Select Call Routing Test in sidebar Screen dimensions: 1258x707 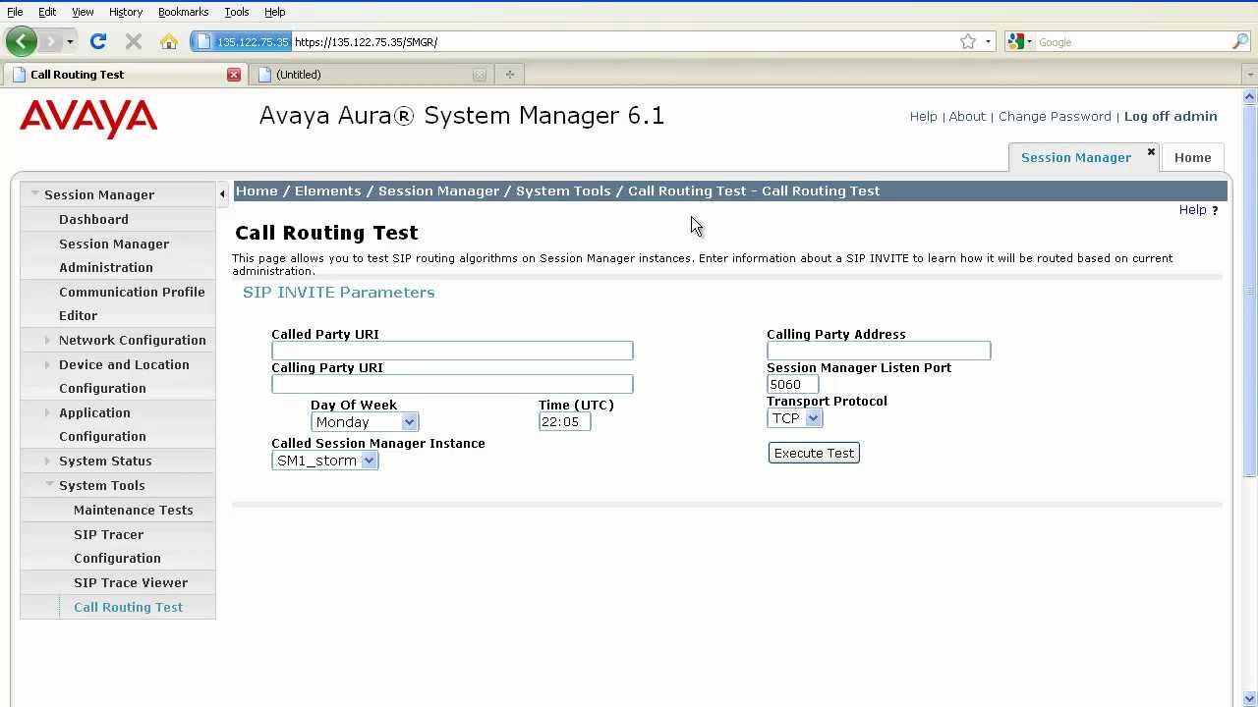click(128, 607)
